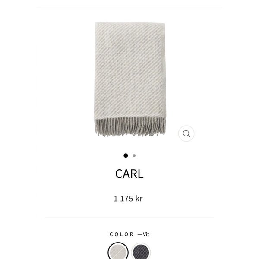Click the letter C in CARL
Viewport: 259px width, 259px height.
pyautogui.click(x=119, y=174)
